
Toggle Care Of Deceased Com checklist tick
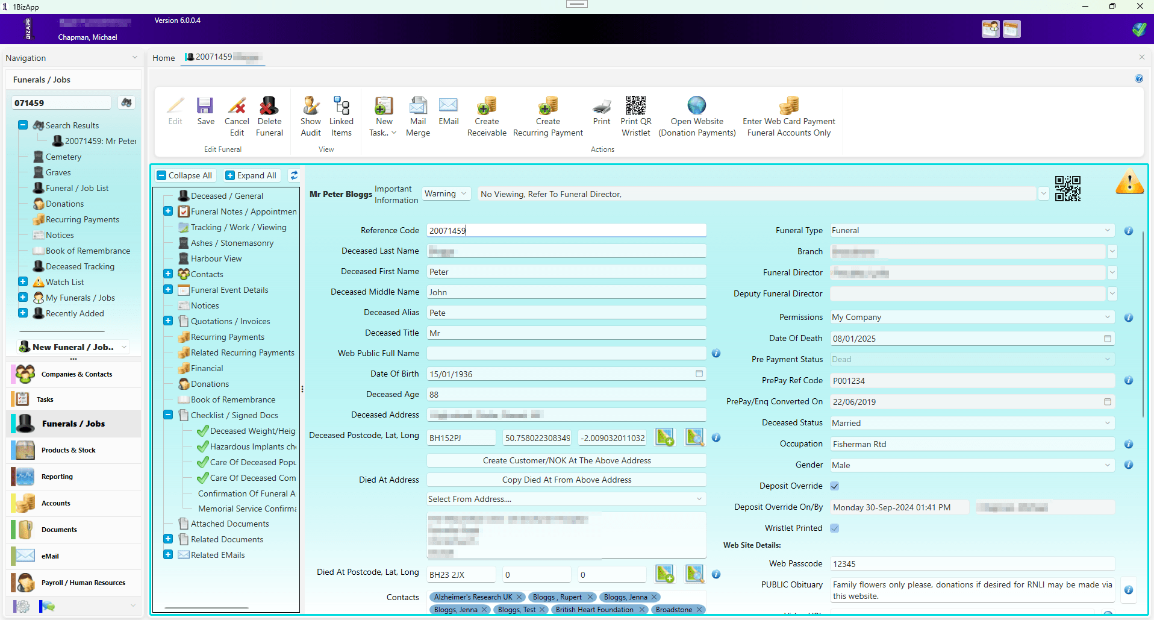[203, 478]
